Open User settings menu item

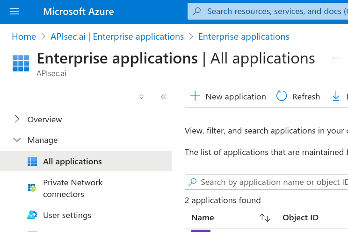pos(67,215)
